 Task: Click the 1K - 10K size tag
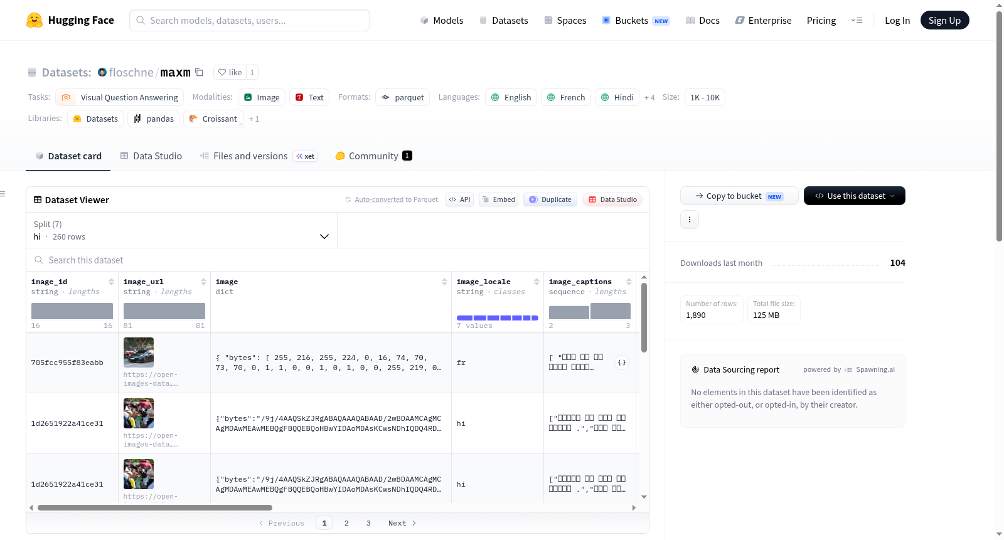pyautogui.click(x=705, y=97)
